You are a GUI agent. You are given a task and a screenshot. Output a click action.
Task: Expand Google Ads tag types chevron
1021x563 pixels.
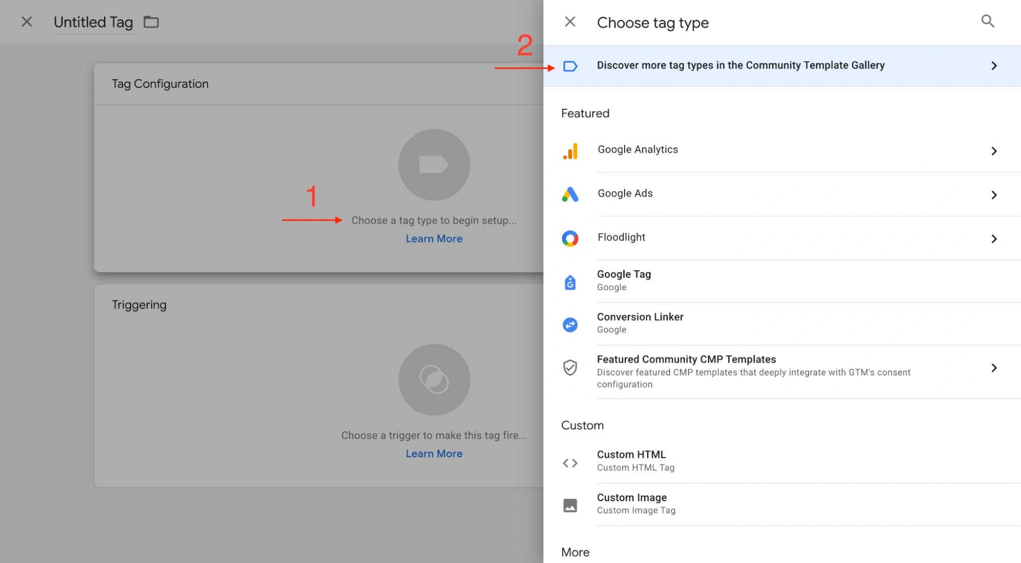click(993, 195)
